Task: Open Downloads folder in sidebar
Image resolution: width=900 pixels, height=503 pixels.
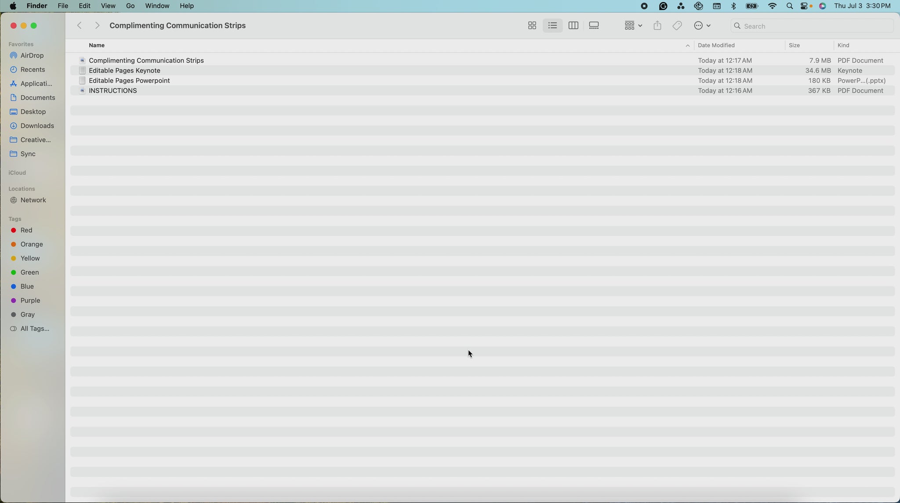Action: [37, 126]
